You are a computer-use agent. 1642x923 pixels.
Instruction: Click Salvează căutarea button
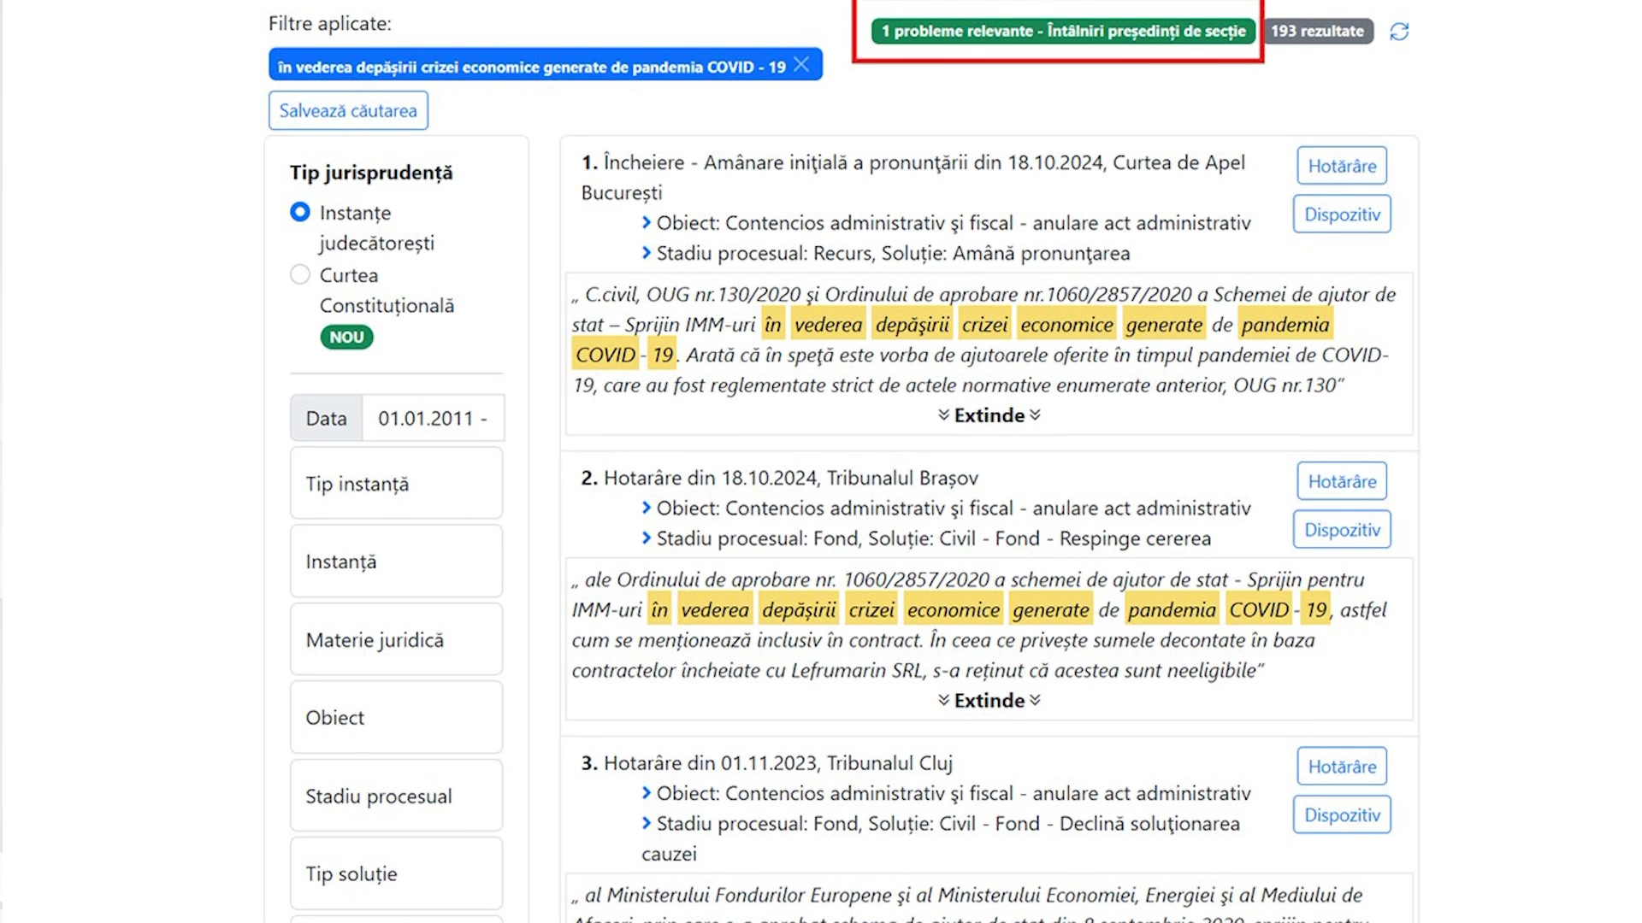pyautogui.click(x=348, y=110)
